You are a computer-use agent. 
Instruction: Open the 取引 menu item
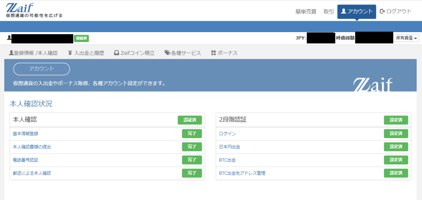(x=328, y=11)
